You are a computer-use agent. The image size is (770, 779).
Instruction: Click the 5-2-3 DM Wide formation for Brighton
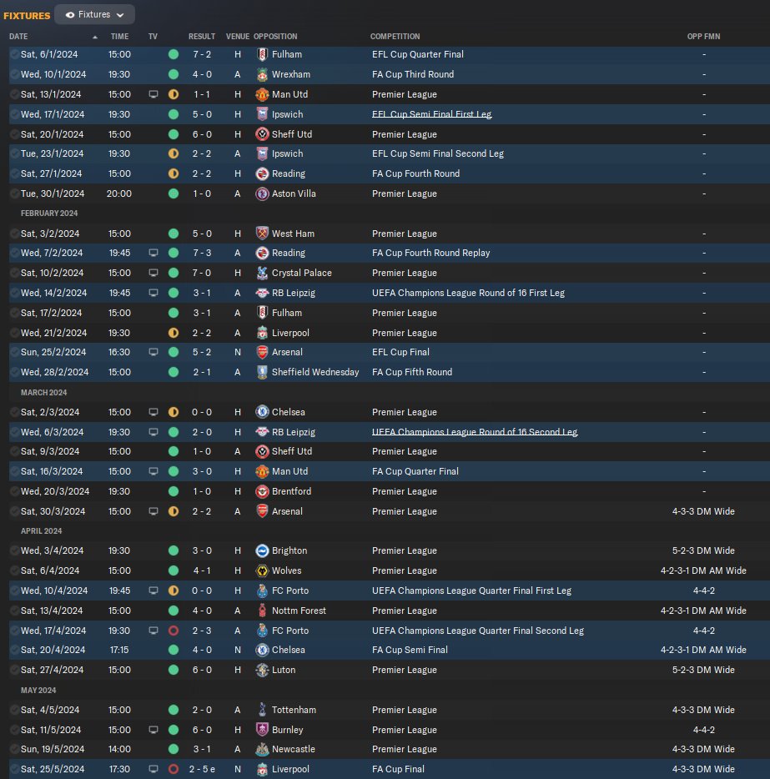703,550
